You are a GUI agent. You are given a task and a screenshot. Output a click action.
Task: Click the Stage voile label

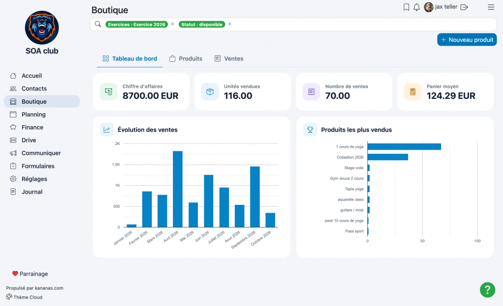(x=354, y=168)
